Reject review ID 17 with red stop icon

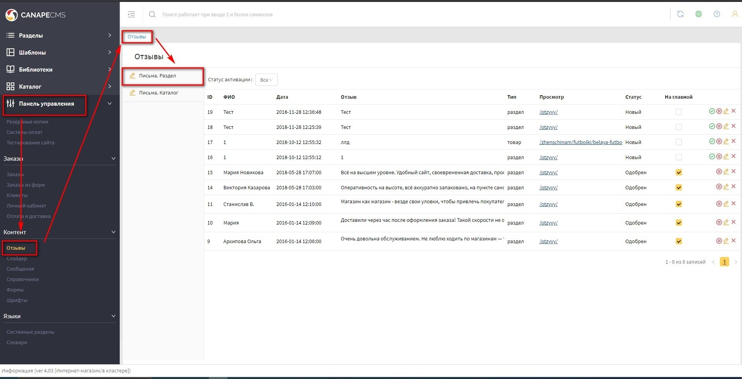[719, 142]
